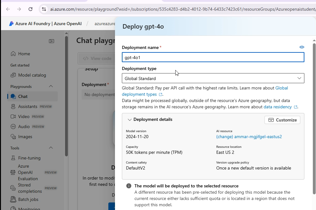The width and height of the screenshot is (316, 210).
Task: Collapse the Playgrounds section chevron
Action: click(x=51, y=86)
